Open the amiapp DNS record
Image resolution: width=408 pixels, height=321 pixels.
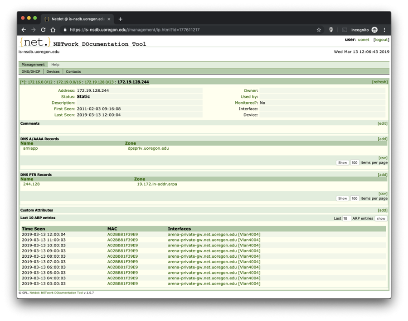point(30,148)
